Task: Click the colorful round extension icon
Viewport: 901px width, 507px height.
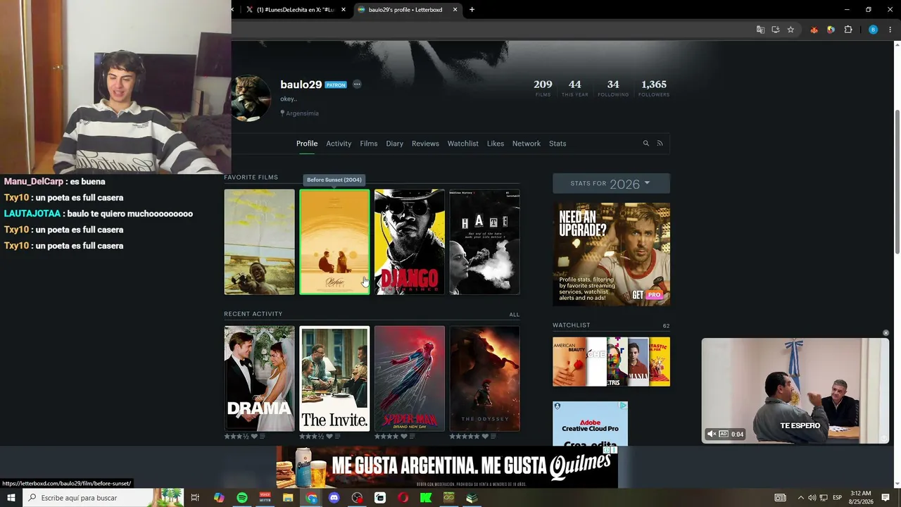Action: pyautogui.click(x=831, y=30)
